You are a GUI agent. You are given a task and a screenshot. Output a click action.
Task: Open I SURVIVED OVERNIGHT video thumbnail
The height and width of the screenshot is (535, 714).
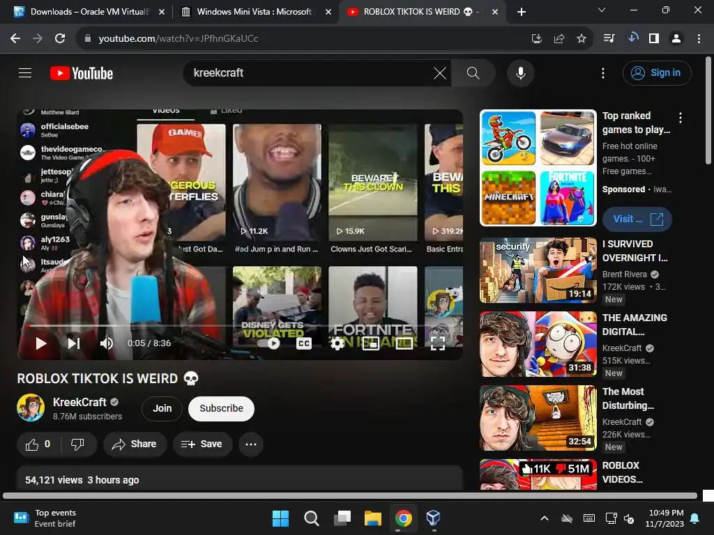538,270
